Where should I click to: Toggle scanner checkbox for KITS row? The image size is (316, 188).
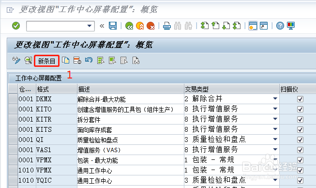300,129
